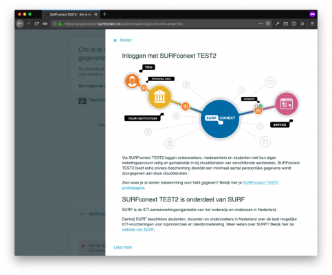Click orange data badge between institution and SURFconext
Screen dimensions: 332x275
[186, 107]
